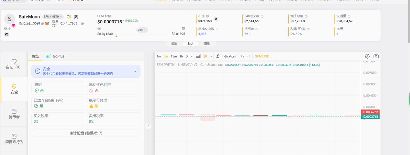Set chart interval to 15m
410x155 pixels.
point(174,56)
